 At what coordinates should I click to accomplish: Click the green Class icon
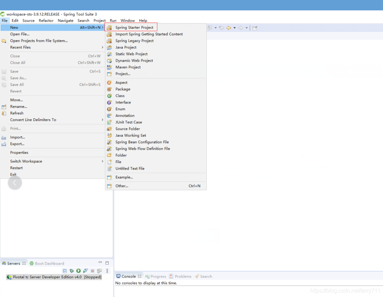110,96
